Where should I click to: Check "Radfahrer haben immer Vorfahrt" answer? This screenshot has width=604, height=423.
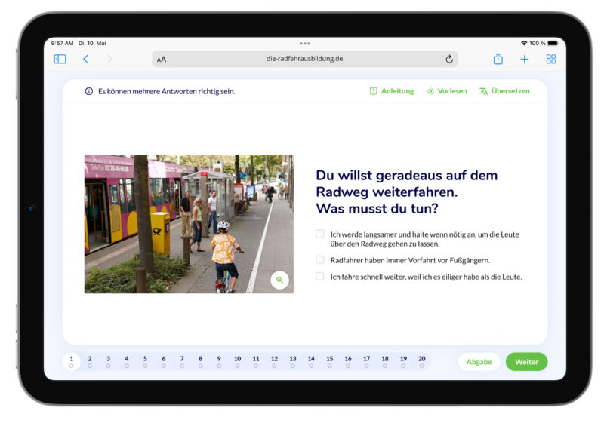coord(319,259)
